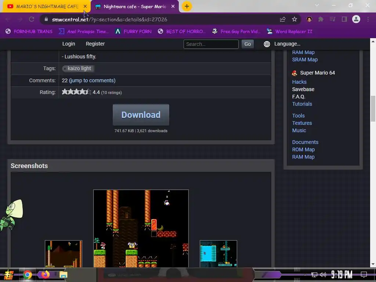Toggle the browser side panel
This screenshot has height=282, width=376.
pos(344,19)
